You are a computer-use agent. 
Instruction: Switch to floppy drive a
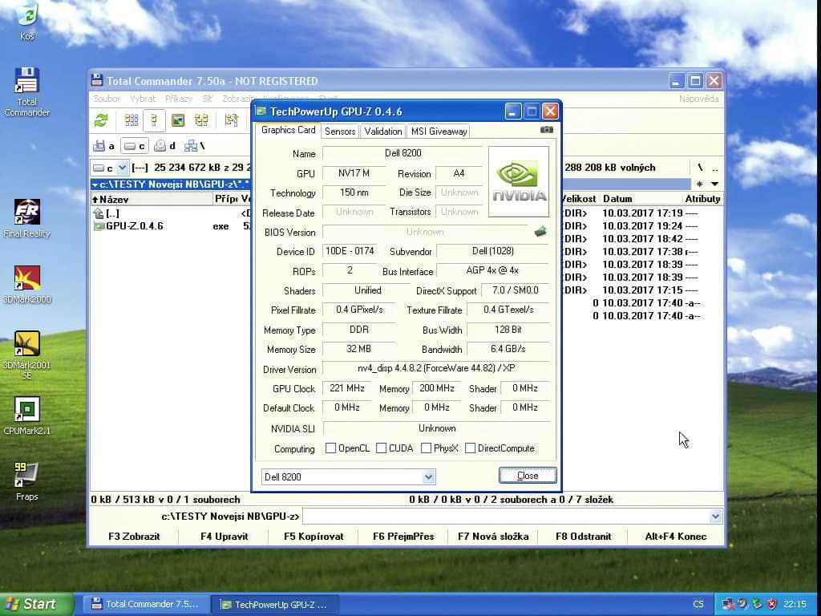tap(103, 146)
